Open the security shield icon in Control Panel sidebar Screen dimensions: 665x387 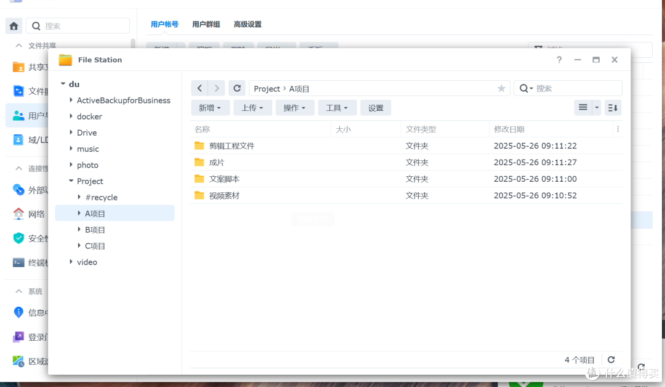tap(18, 238)
